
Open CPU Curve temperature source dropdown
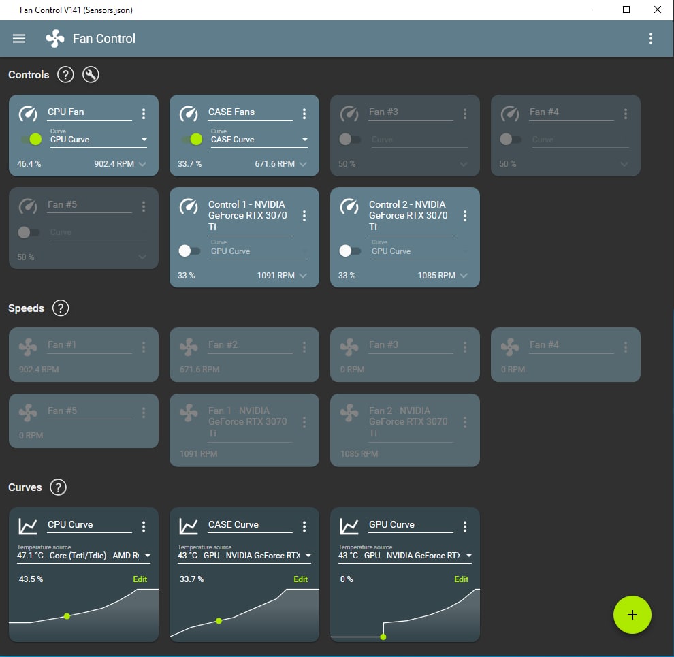coord(84,556)
